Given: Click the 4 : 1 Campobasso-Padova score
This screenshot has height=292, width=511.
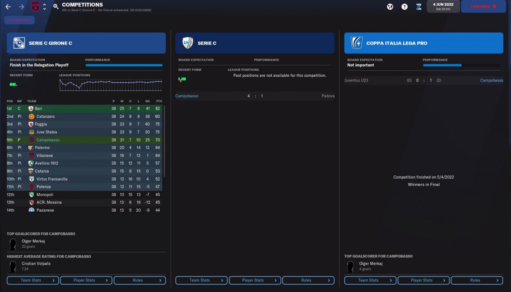Looking at the screenshot, I should tap(255, 96).
